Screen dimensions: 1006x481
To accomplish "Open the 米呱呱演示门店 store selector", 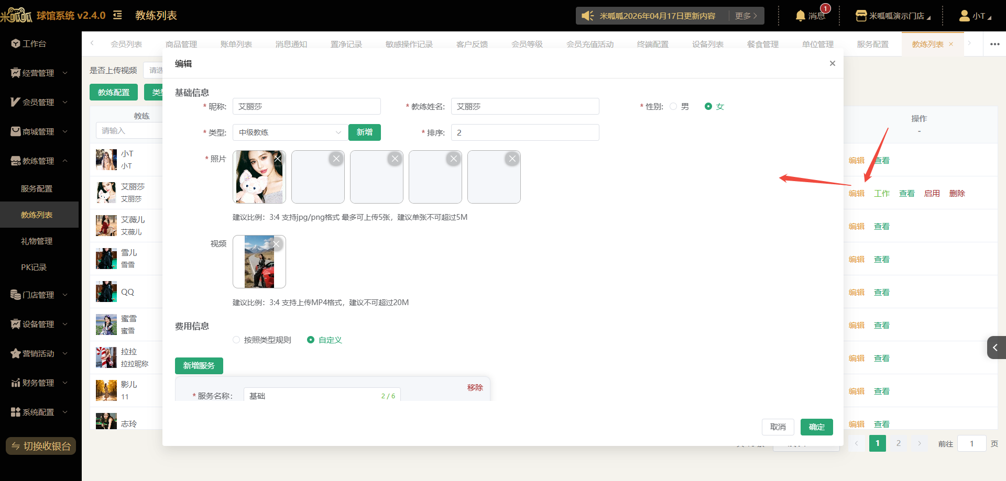I will click(x=893, y=16).
